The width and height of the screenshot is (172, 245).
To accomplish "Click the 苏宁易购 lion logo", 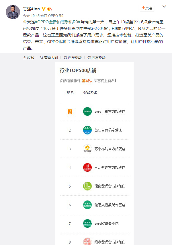I will coord(87,149).
